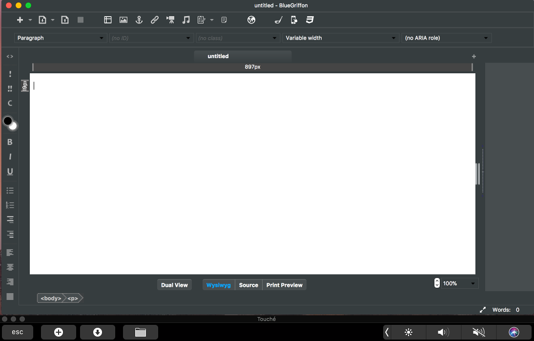Open responsive design device icon
The width and height of the screenshot is (534, 341).
(294, 20)
